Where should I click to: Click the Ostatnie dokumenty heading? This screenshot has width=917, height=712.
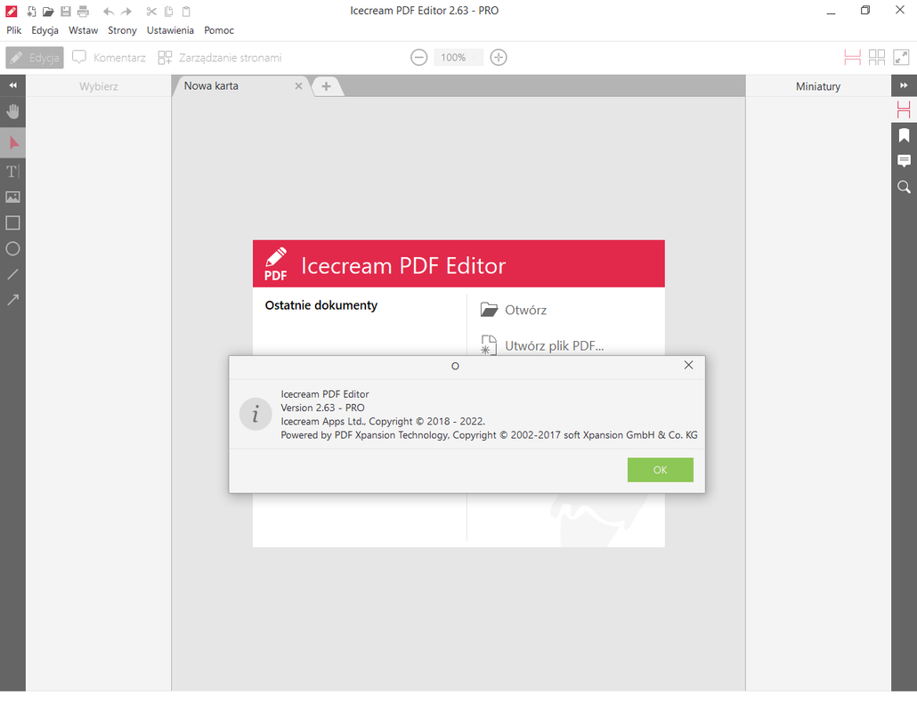[x=321, y=305]
